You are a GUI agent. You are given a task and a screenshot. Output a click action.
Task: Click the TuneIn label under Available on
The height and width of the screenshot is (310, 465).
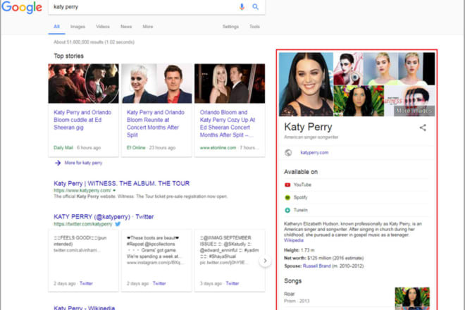click(300, 210)
